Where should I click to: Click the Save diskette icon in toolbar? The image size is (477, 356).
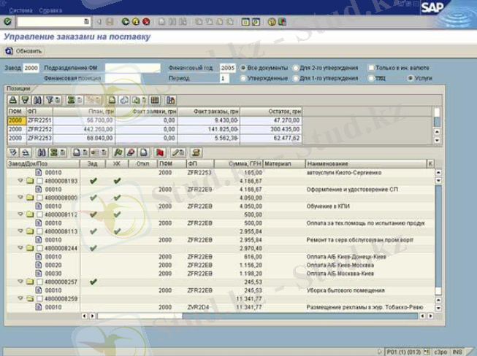tap(110, 22)
